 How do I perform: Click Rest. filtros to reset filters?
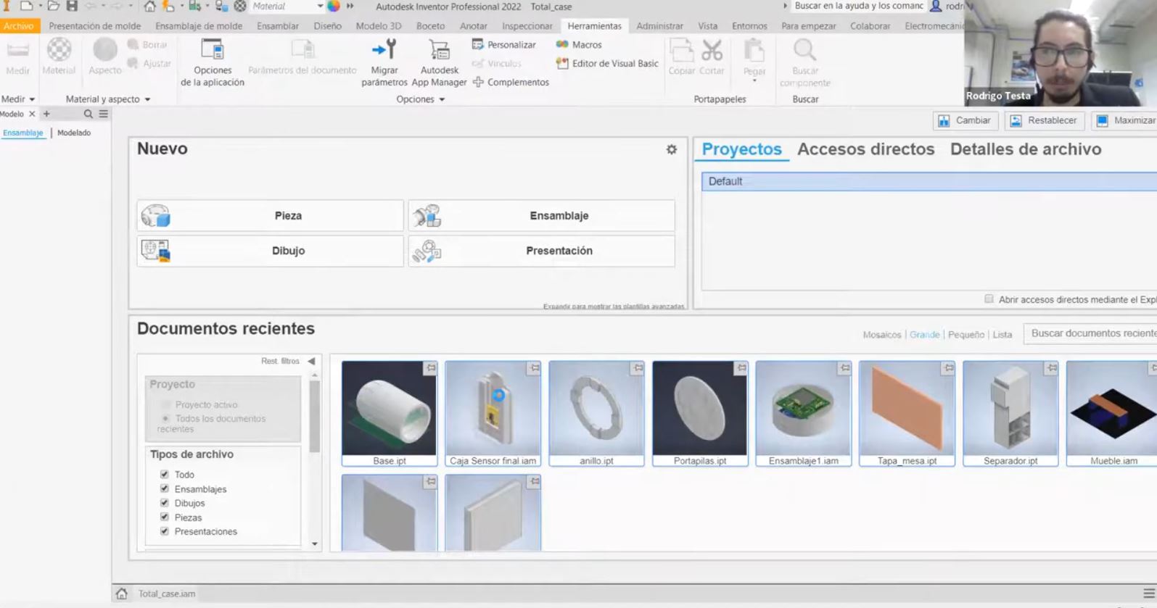280,361
